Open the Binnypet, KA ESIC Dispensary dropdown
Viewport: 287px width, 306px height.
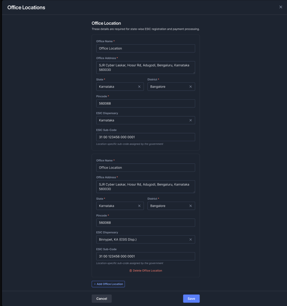[142, 239]
